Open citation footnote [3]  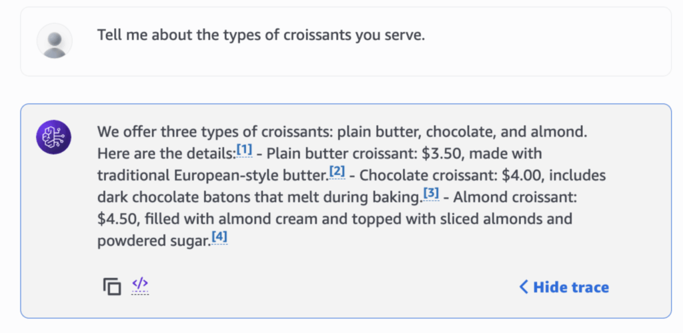tap(431, 194)
